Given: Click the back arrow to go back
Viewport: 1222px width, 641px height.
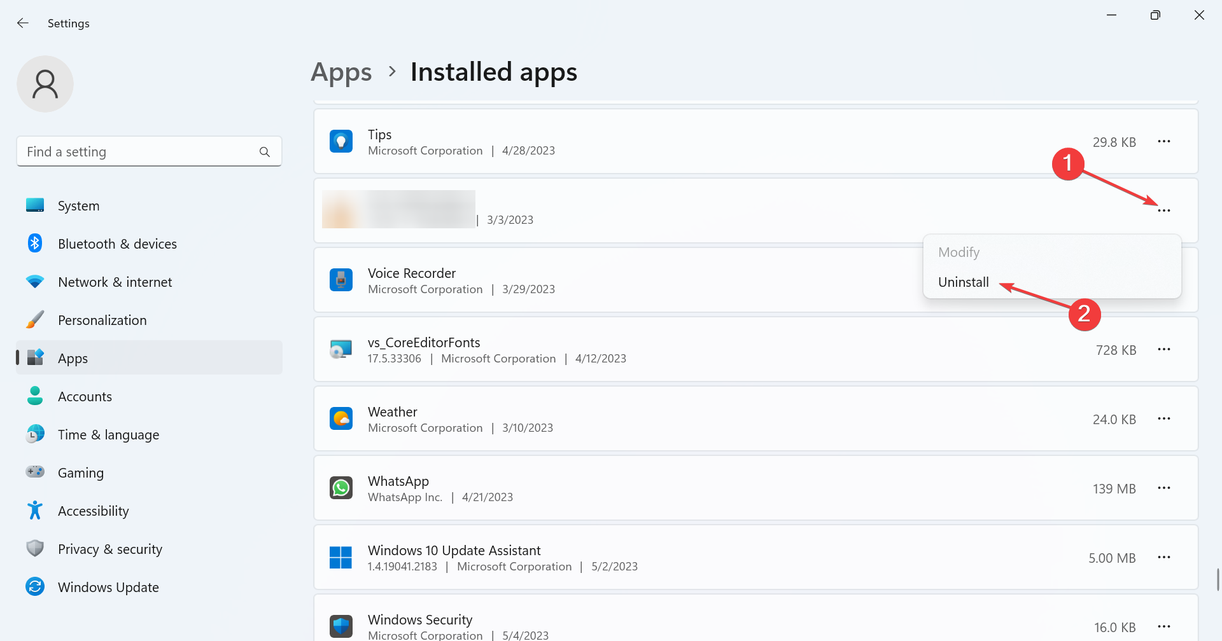Looking at the screenshot, I should point(23,23).
